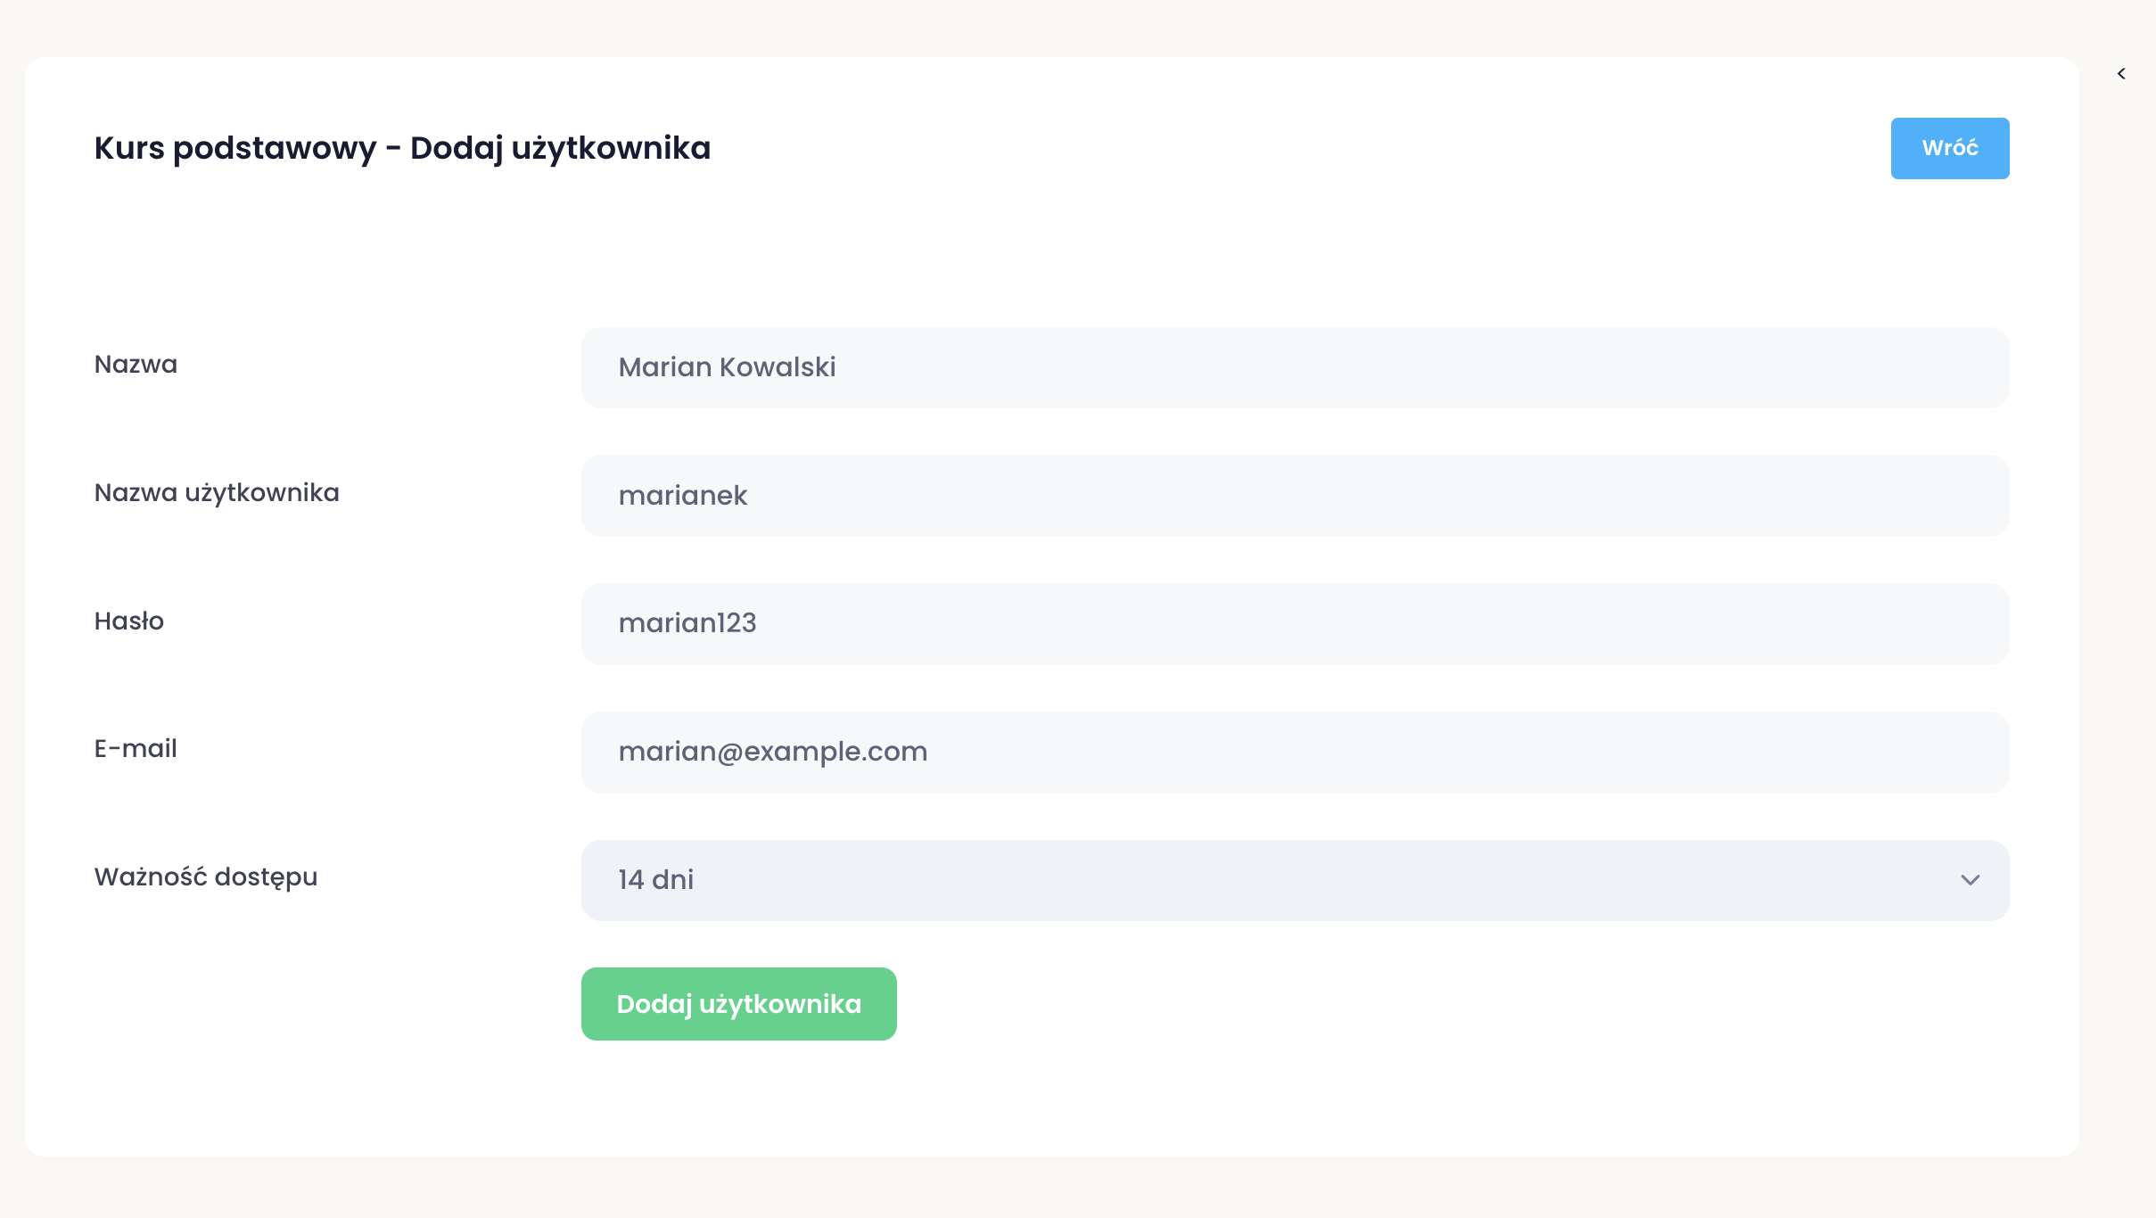Click the standalone Nazwa form label
This screenshot has height=1218, width=2156.
click(x=136, y=365)
